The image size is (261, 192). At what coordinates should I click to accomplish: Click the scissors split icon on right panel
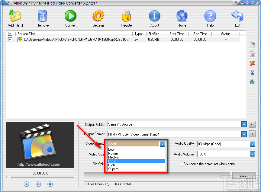tap(252, 72)
